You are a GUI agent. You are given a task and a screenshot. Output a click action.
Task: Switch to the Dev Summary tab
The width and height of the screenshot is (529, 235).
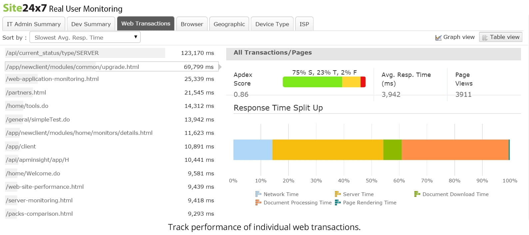(x=91, y=24)
